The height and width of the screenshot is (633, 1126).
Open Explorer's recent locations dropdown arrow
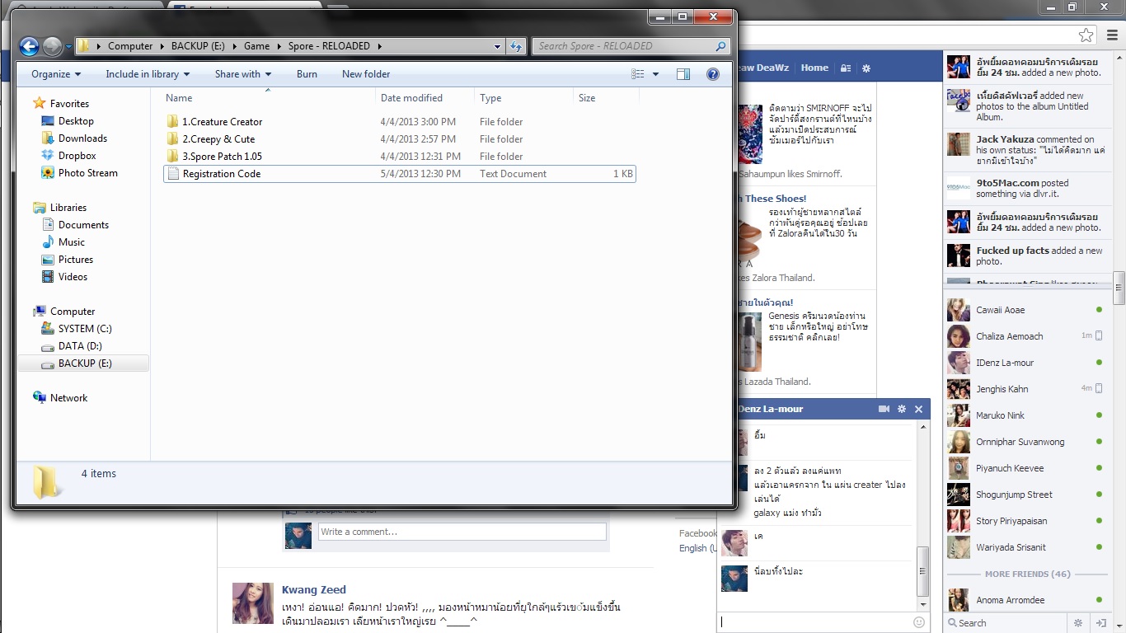[x=68, y=47]
